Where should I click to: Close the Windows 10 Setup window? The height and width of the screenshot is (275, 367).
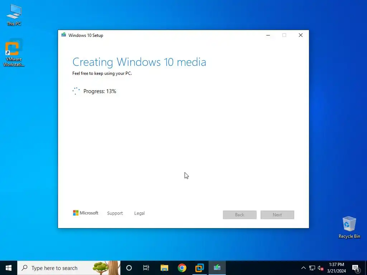[301, 35]
